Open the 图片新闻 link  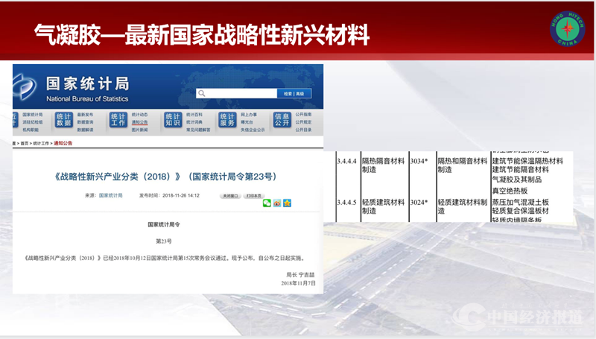click(x=139, y=130)
